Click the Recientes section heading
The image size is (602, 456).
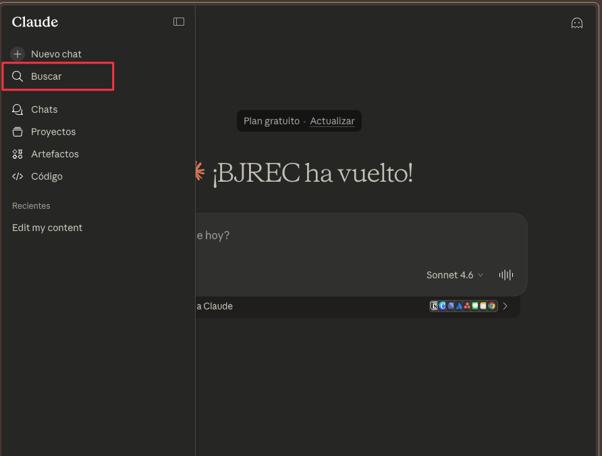[x=31, y=206]
